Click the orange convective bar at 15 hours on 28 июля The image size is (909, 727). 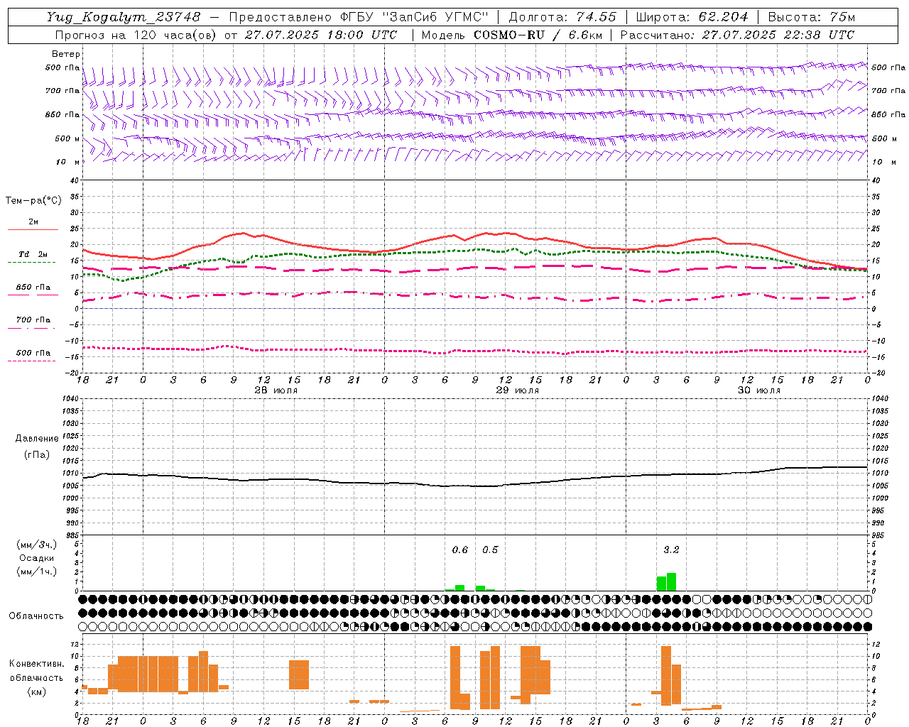pyautogui.click(x=299, y=674)
